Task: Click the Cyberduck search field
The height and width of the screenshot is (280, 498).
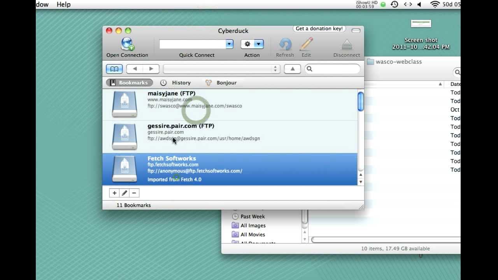Action: [x=333, y=69]
